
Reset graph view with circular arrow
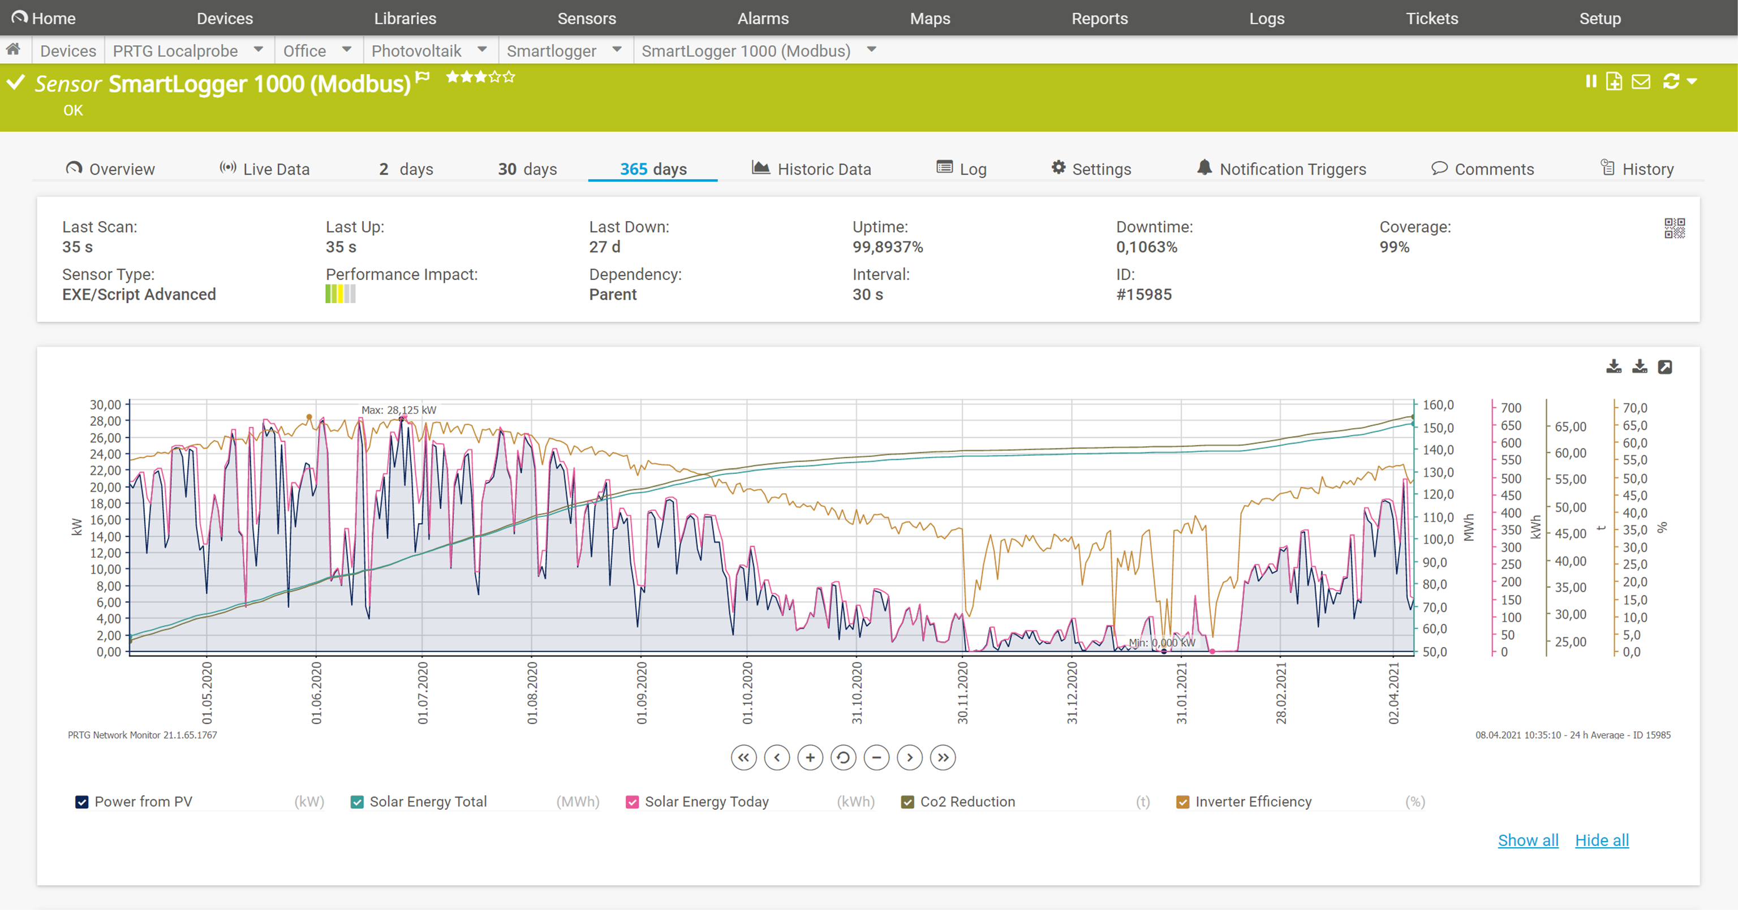(x=844, y=757)
